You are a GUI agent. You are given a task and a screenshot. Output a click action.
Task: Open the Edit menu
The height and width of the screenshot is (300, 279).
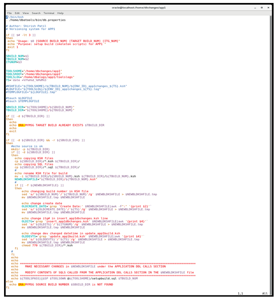point(17,13)
